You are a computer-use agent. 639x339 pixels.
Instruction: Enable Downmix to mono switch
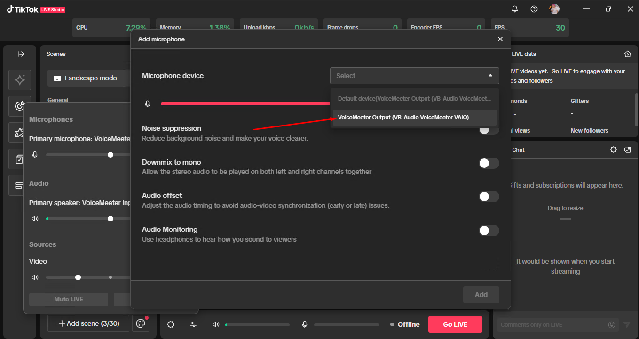(489, 163)
